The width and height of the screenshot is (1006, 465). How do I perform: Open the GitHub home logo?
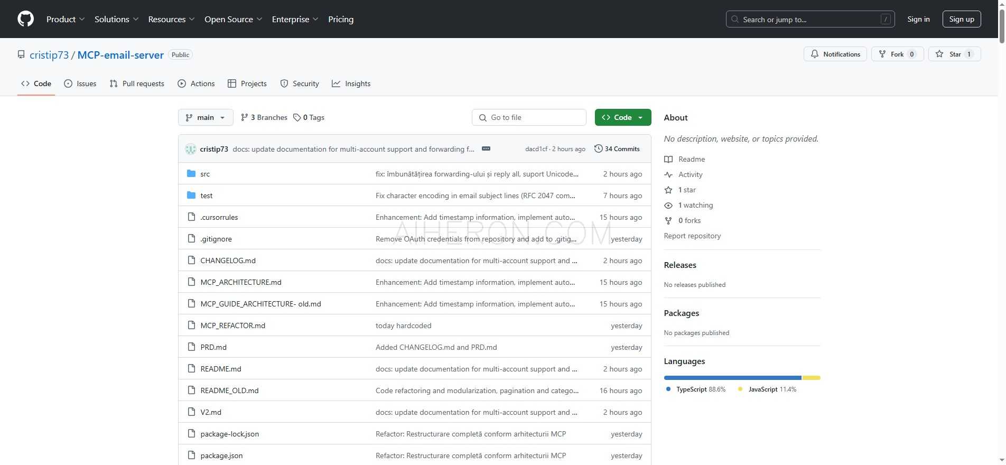(x=25, y=19)
